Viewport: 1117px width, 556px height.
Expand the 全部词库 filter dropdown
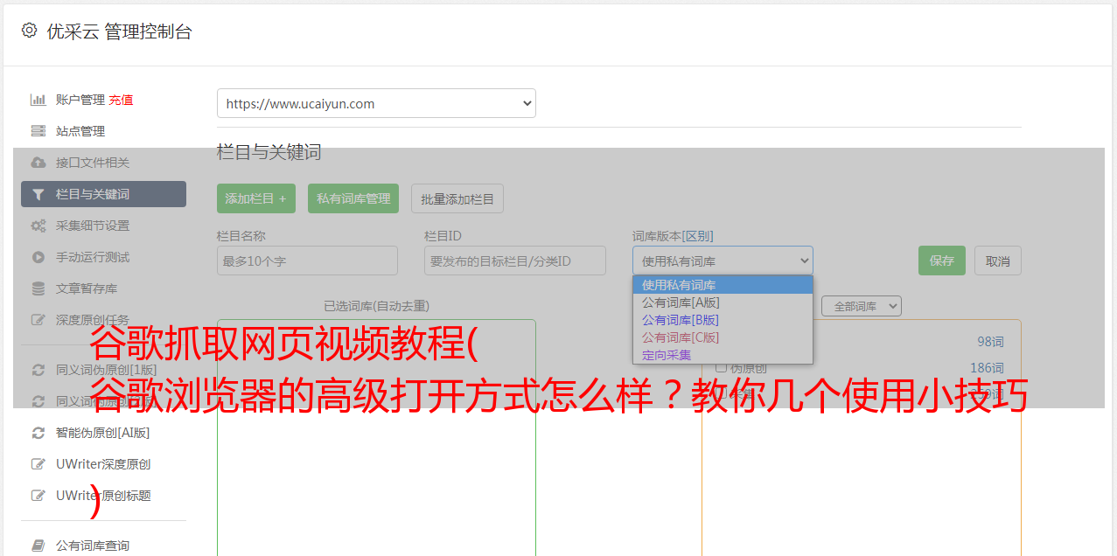tap(861, 306)
